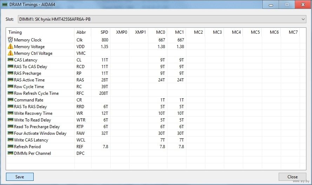Expand the slot list using dropdown arrow
The image size is (312, 185).
click(x=303, y=19)
